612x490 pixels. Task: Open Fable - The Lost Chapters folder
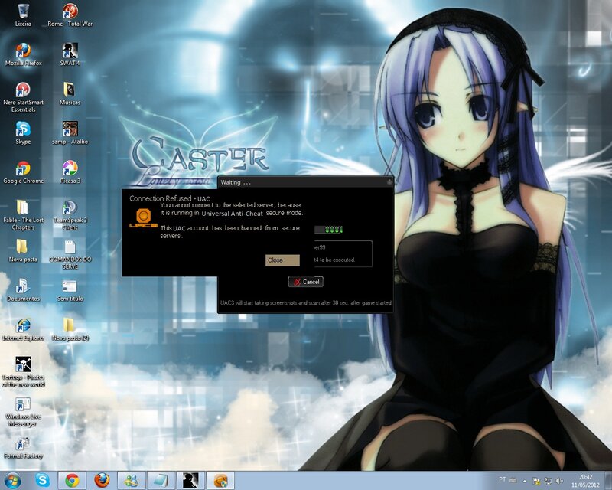23,215
